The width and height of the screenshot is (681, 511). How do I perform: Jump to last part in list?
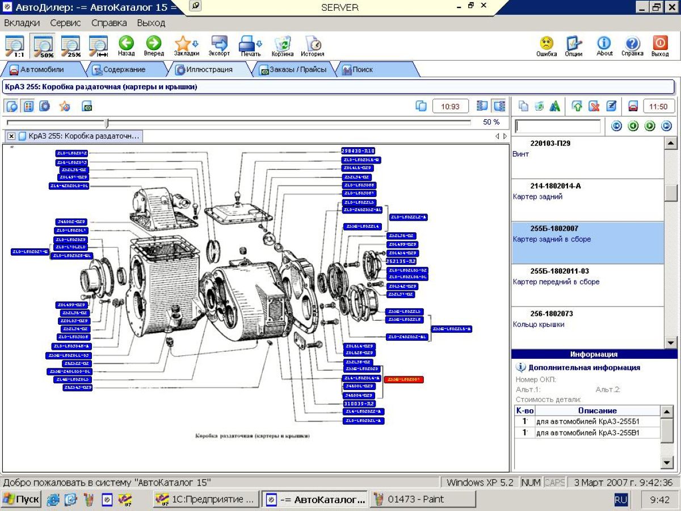click(667, 126)
